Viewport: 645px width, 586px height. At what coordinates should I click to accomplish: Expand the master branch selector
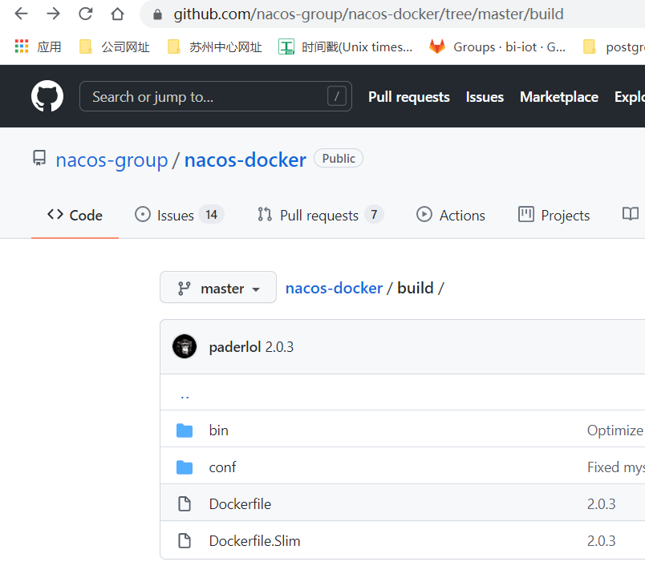(217, 287)
